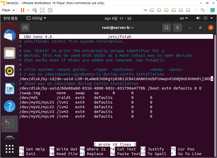Open Rhythmbox from the dock
This screenshot has width=217, height=158.
tap(10, 71)
